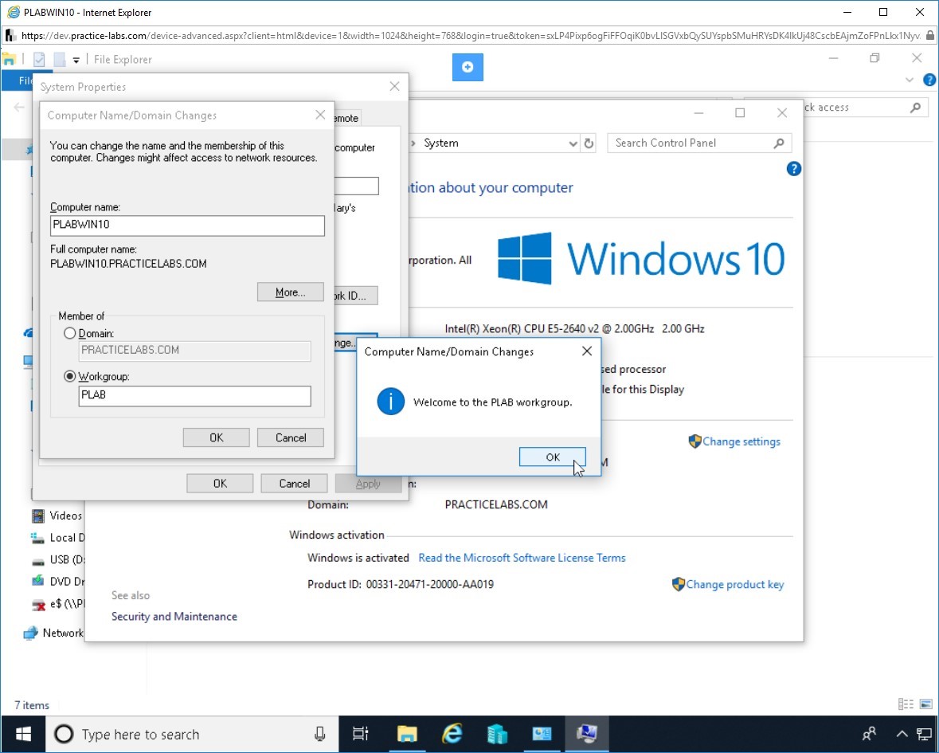Click the taskbar search microphone icon
The image size is (939, 753).
[x=320, y=734]
